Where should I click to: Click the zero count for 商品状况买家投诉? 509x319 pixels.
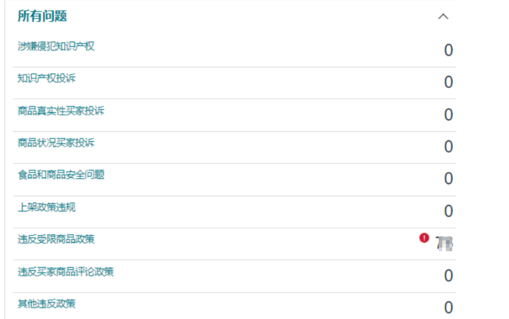point(449,147)
